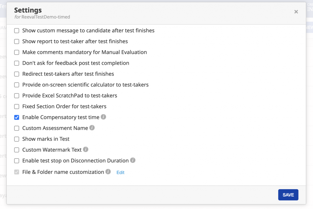Close the Settings dialog with the X

point(296,12)
